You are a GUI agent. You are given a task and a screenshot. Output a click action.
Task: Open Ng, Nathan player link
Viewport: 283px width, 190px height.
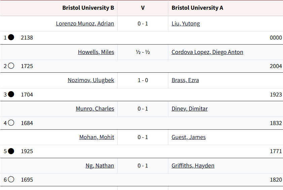[99, 166]
